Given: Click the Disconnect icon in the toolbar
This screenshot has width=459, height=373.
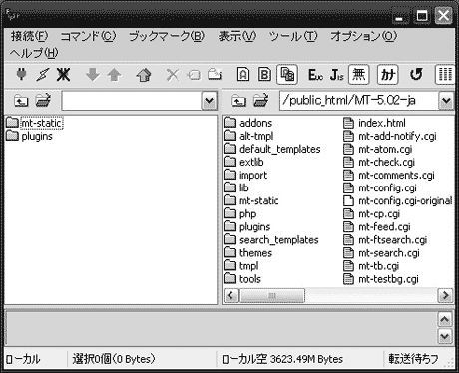Looking at the screenshot, I should (63, 74).
